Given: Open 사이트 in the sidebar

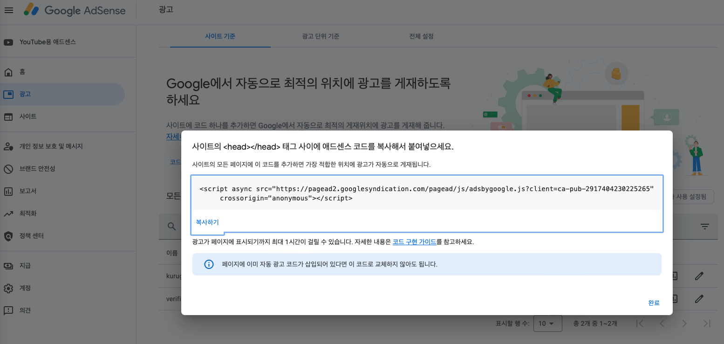Looking at the screenshot, I should [x=28, y=117].
